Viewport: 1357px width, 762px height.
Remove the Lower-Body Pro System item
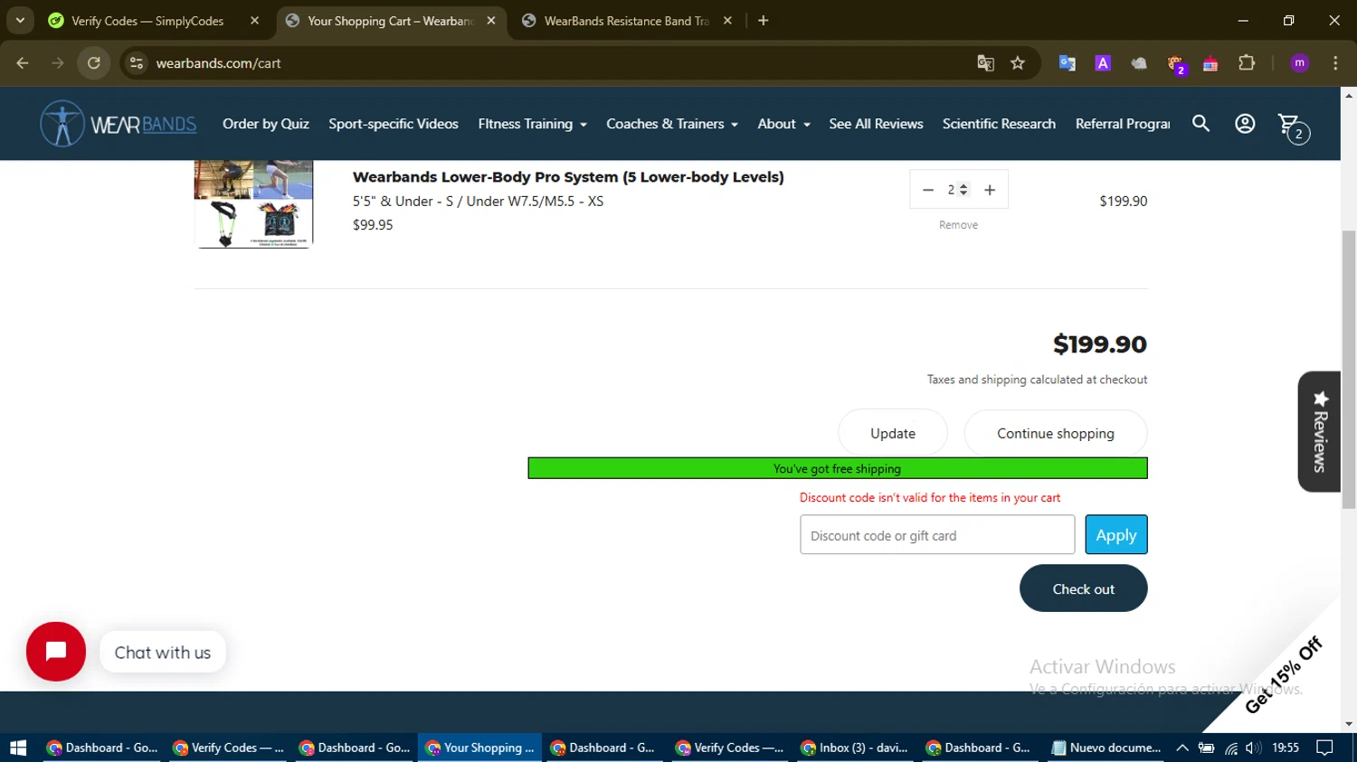coord(958,225)
